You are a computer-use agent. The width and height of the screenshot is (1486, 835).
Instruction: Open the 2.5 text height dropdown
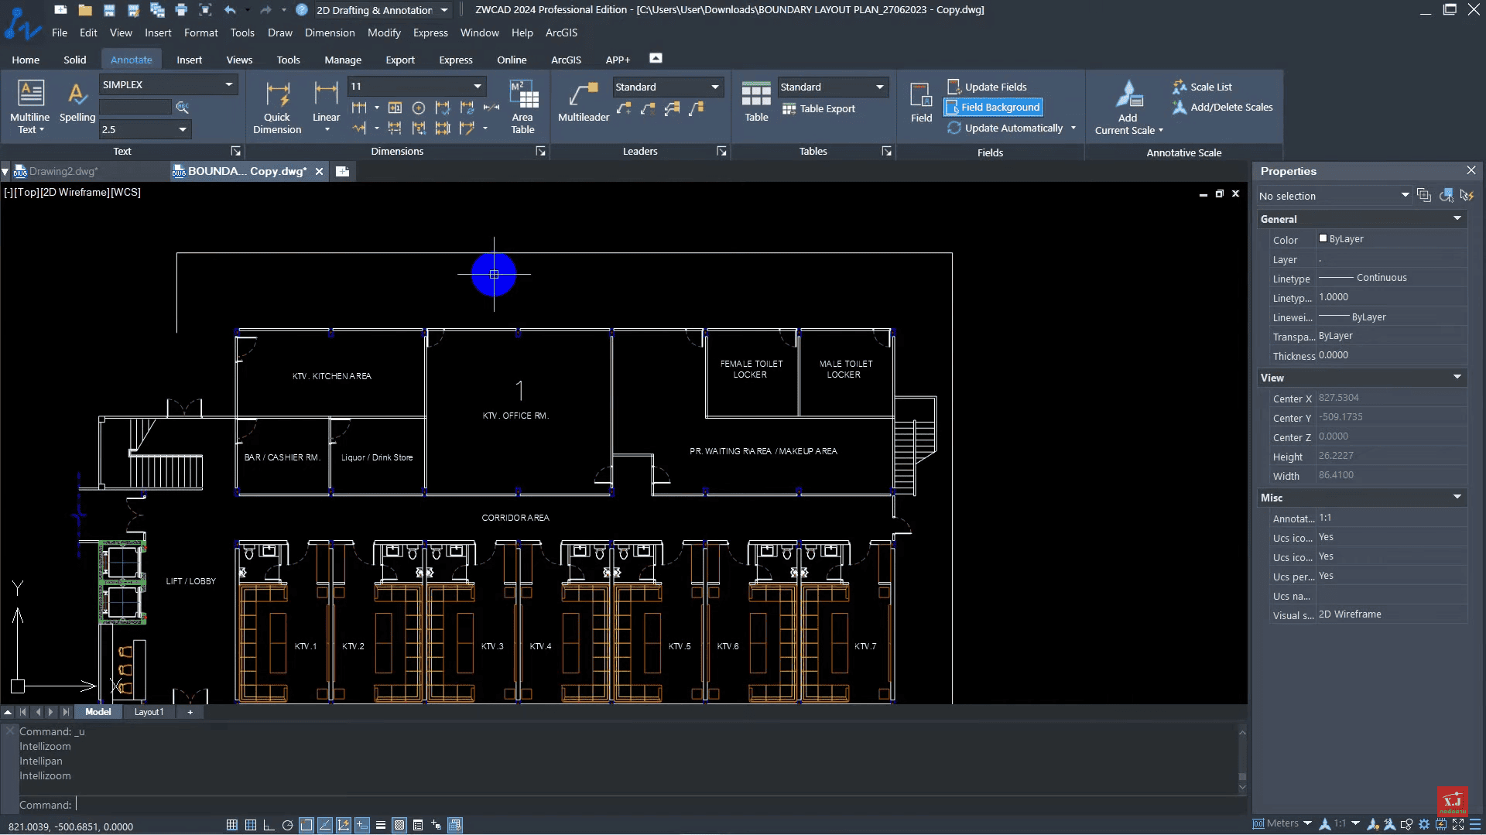(183, 129)
